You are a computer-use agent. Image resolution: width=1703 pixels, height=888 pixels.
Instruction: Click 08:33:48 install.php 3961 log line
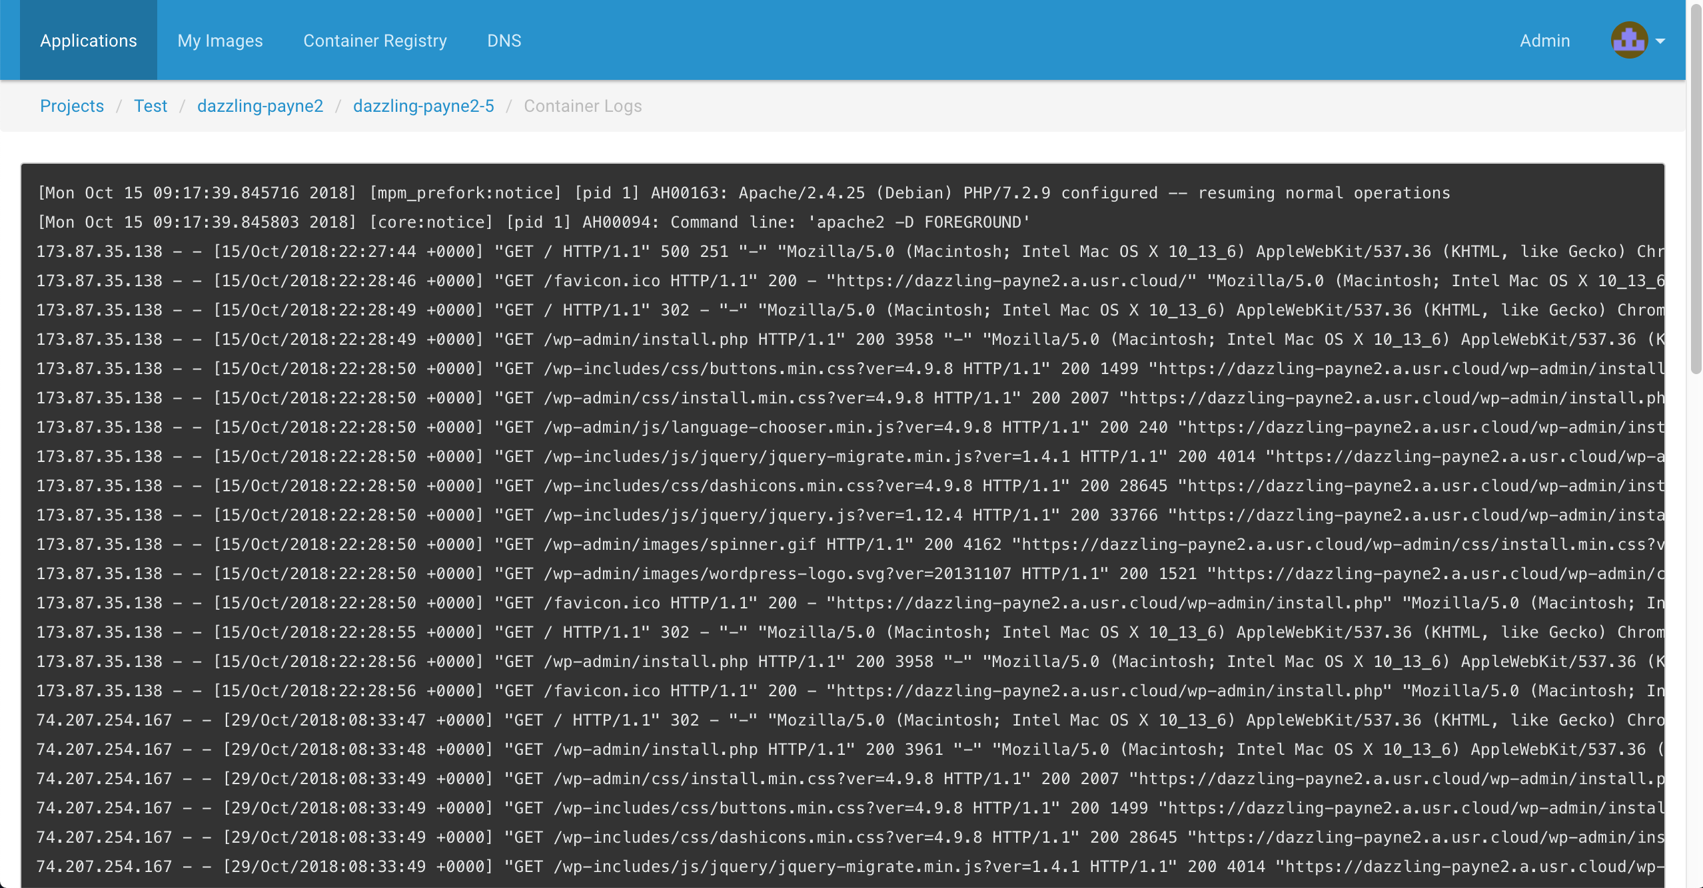(850, 750)
